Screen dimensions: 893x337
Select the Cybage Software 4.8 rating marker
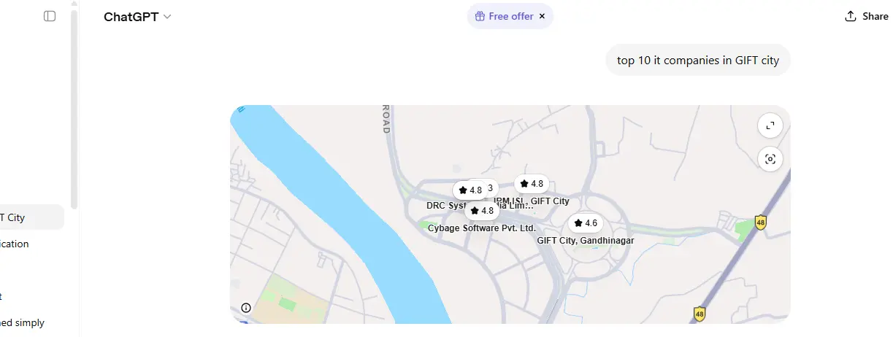[482, 211]
